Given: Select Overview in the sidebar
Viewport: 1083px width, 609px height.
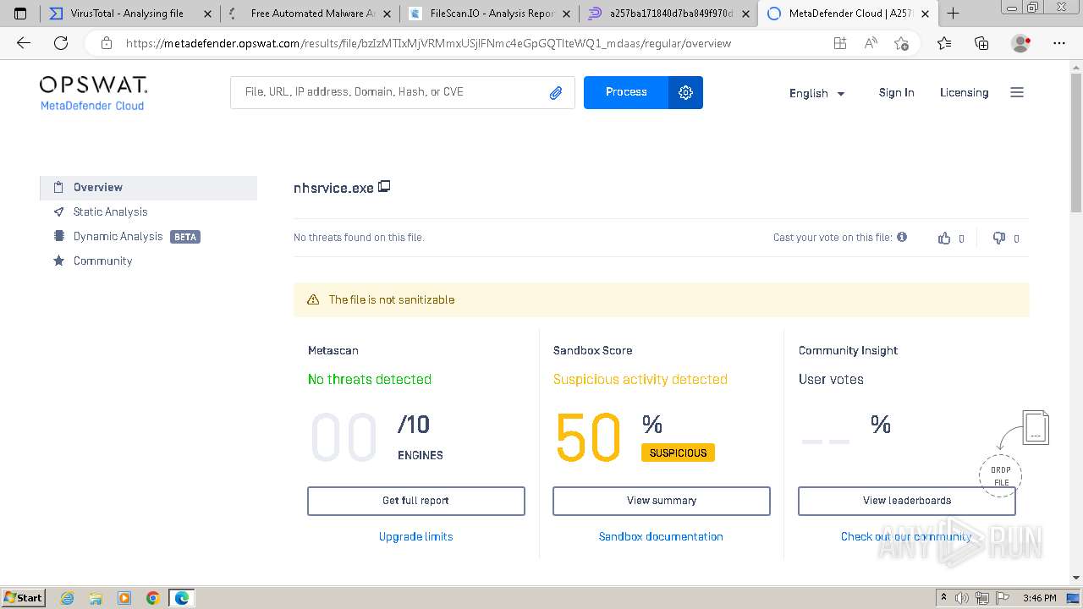Looking at the screenshot, I should [x=148, y=188].
